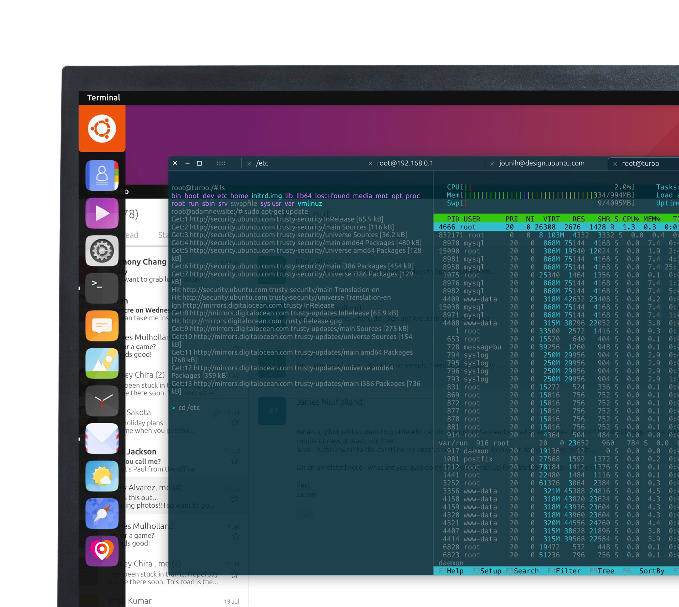The image size is (679, 607).
Task: Launch the Weather app icon
Action: tap(102, 476)
